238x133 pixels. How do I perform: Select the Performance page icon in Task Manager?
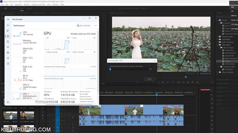8,36
